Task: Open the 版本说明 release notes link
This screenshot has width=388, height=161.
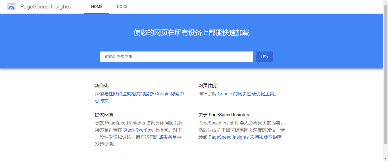Action: tap(272, 137)
